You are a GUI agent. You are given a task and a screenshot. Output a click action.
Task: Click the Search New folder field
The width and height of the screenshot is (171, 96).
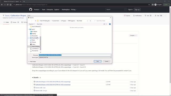coord(102,21)
